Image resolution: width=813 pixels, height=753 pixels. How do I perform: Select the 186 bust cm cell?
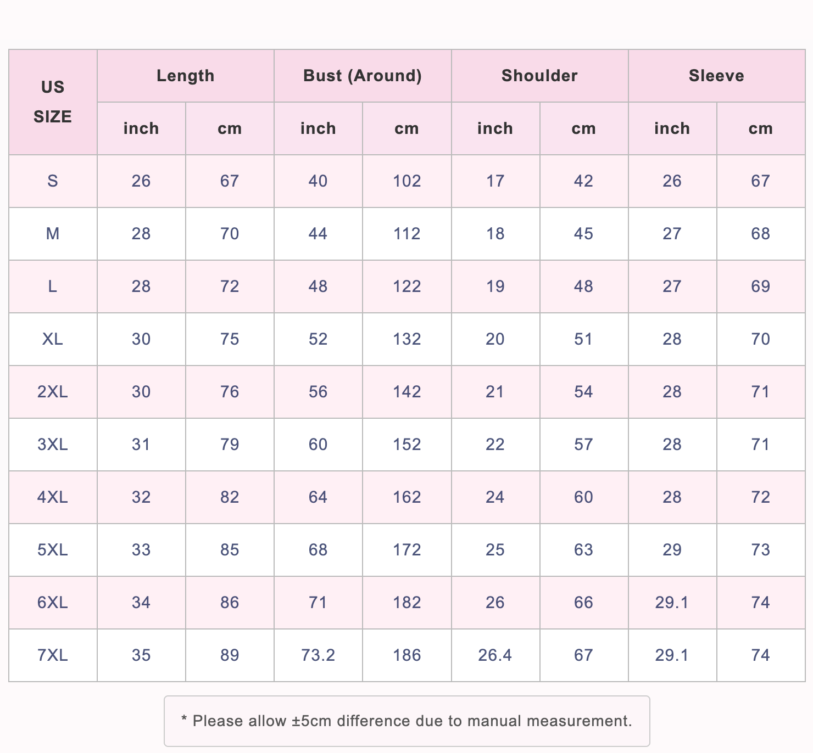coord(406,655)
